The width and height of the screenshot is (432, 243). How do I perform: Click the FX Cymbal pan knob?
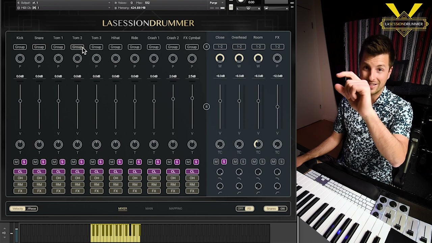tap(192, 59)
